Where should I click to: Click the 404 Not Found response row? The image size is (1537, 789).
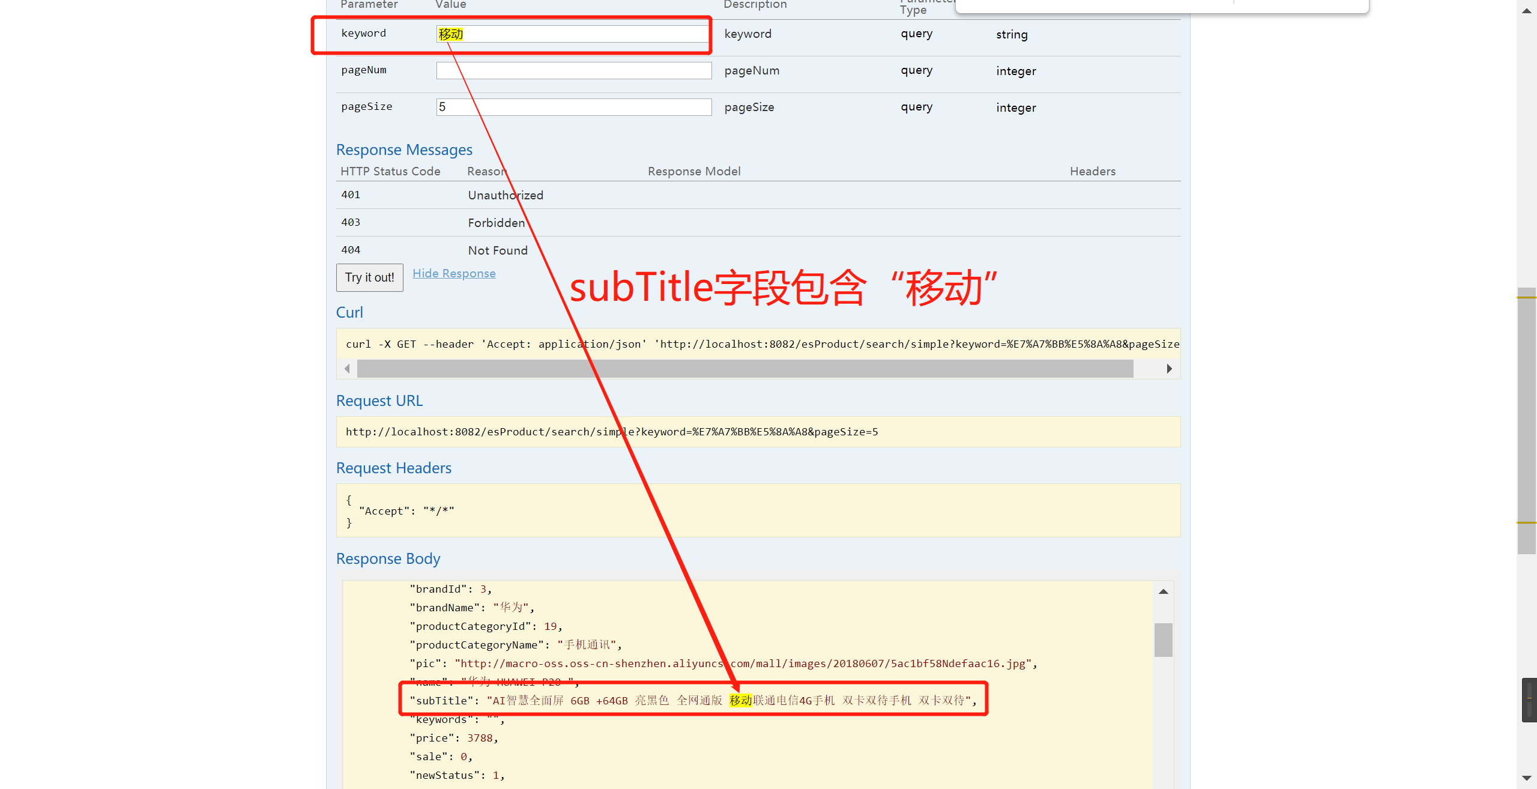point(497,250)
